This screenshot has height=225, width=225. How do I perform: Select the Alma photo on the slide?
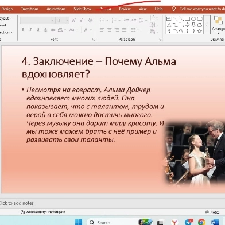194,153
